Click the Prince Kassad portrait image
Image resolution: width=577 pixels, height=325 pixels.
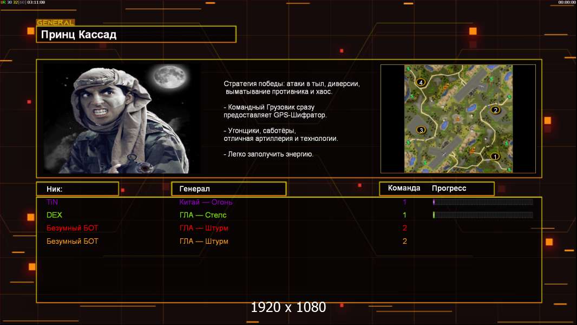coord(122,119)
